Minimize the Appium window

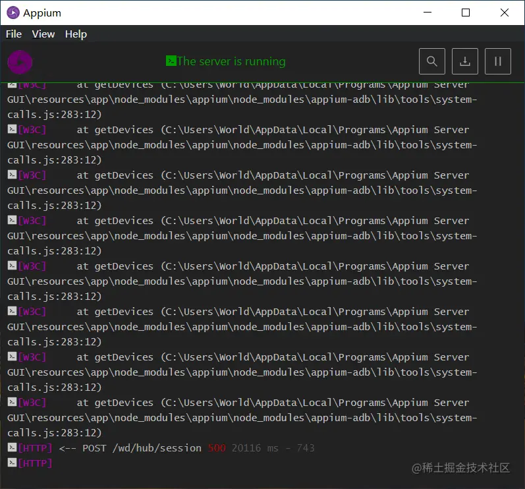point(428,13)
